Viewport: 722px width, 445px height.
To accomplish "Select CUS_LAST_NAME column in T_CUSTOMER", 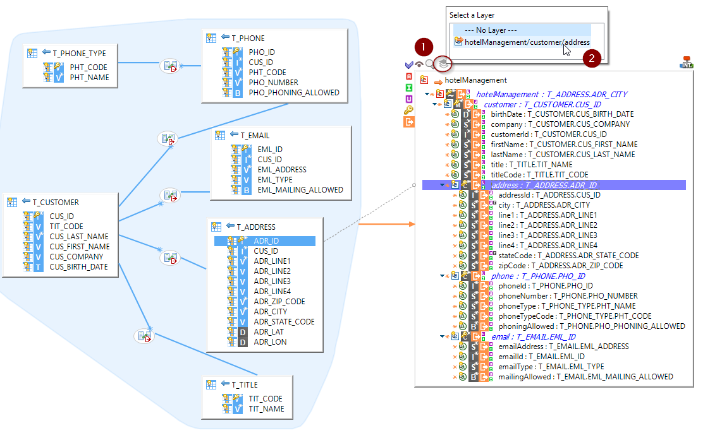I will point(79,236).
